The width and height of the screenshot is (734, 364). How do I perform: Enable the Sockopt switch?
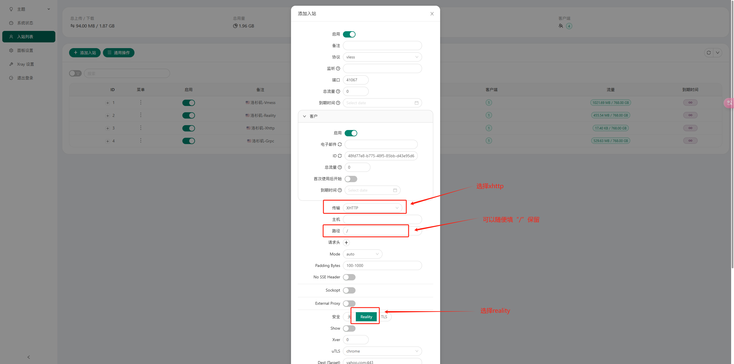coord(349,290)
